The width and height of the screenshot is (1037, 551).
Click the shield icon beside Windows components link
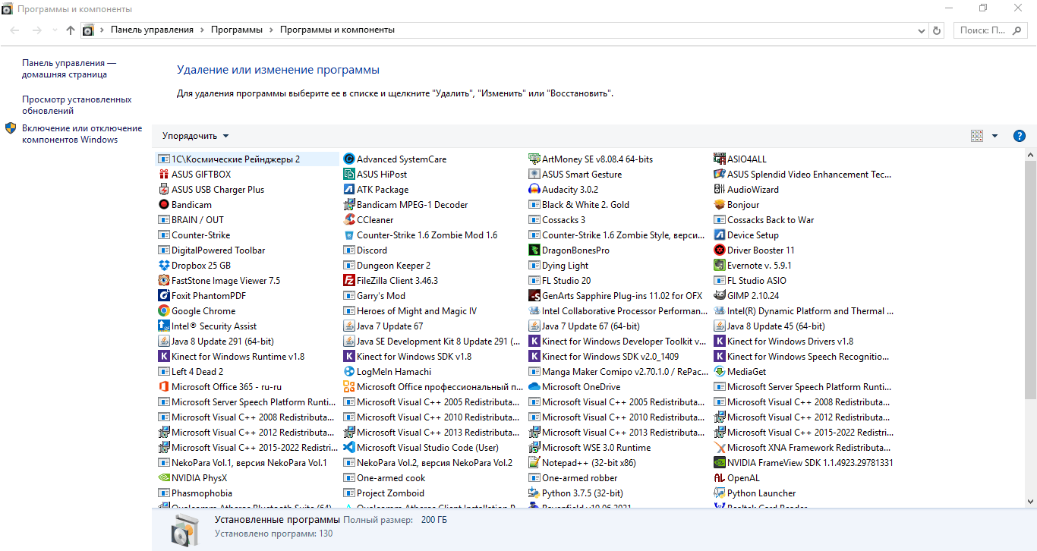pos(11,128)
